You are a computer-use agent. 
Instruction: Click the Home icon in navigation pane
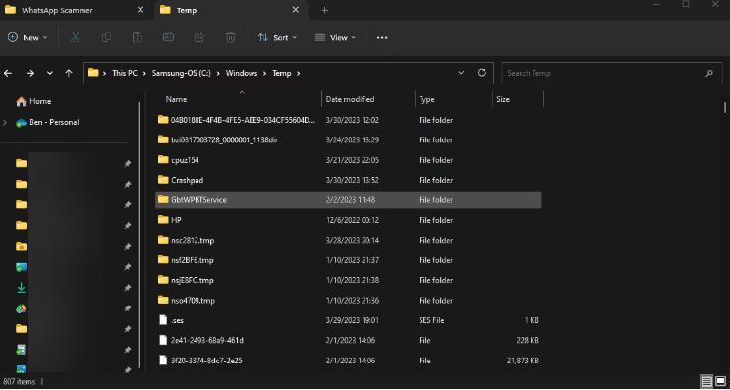(21, 101)
